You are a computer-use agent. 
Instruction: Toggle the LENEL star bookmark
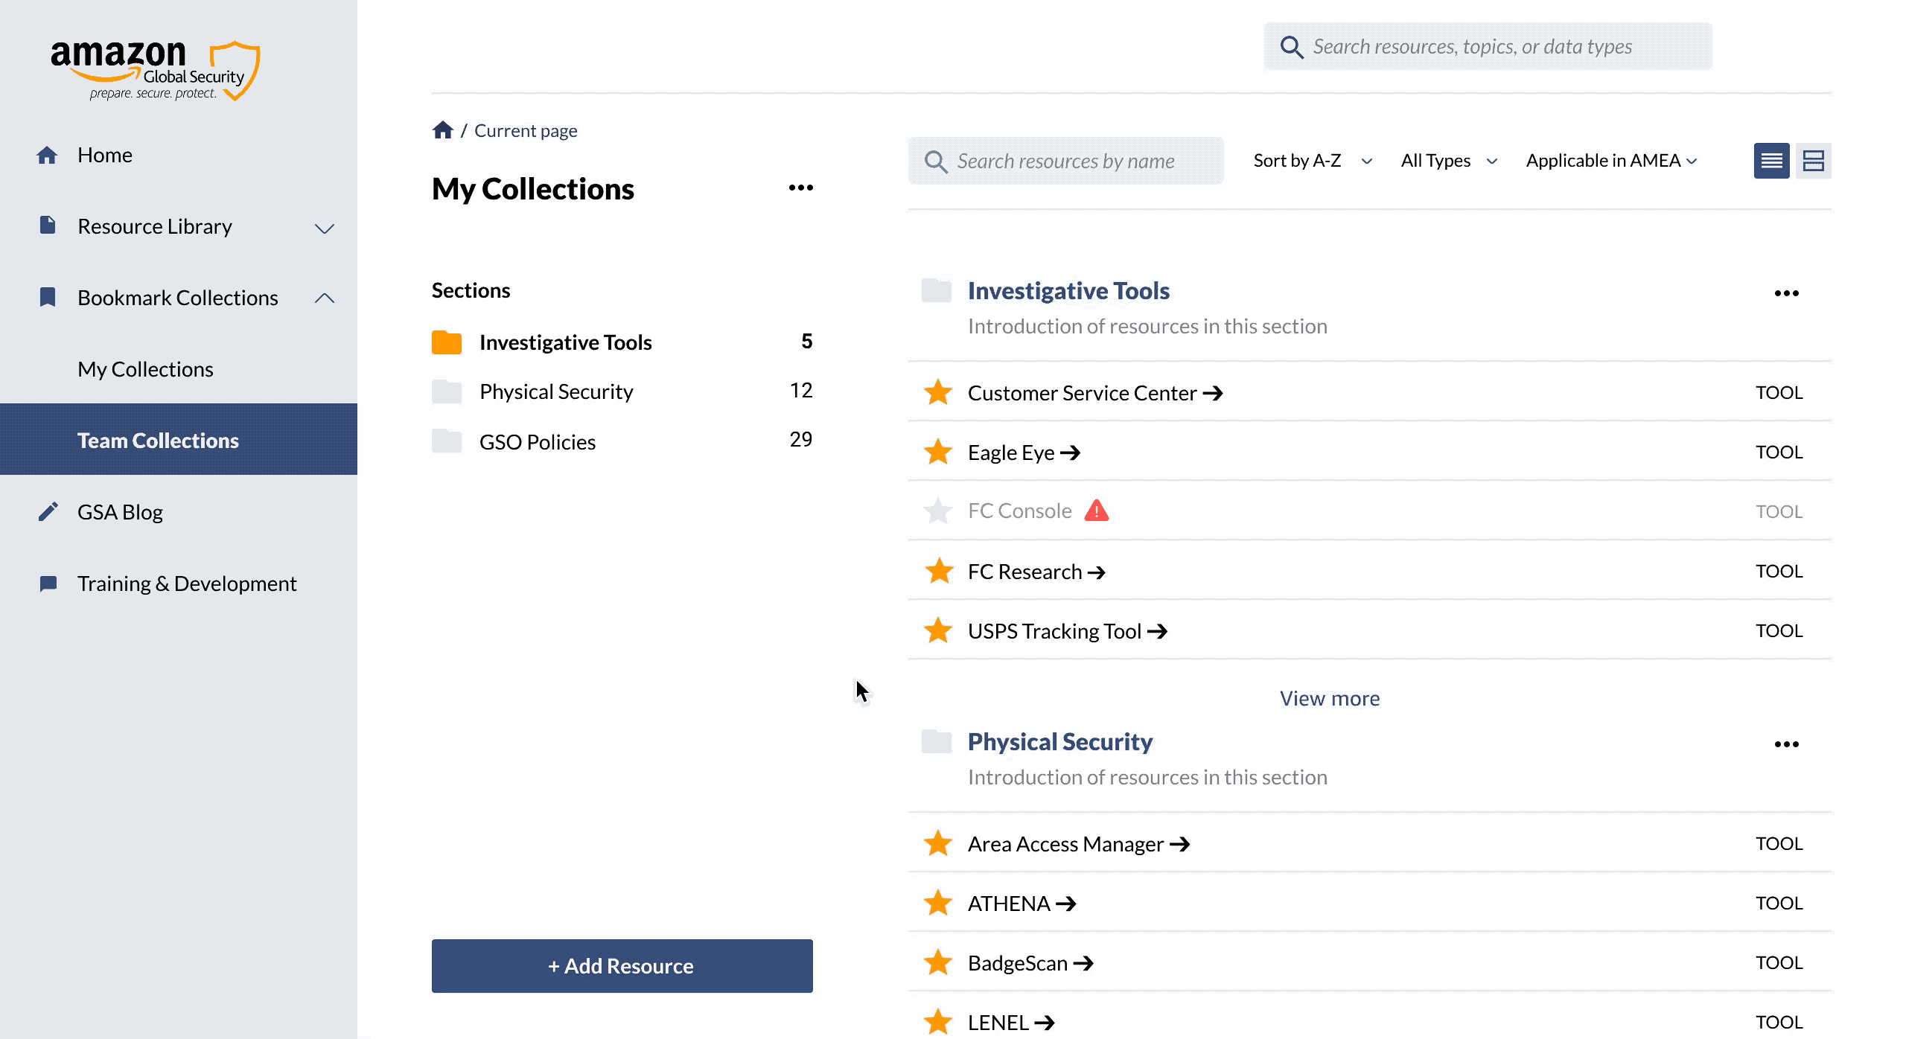click(938, 1022)
